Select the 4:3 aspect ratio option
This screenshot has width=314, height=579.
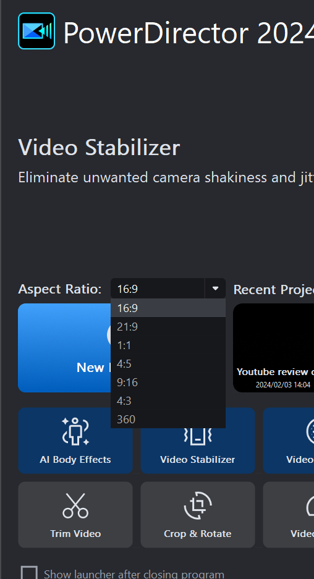pos(168,400)
